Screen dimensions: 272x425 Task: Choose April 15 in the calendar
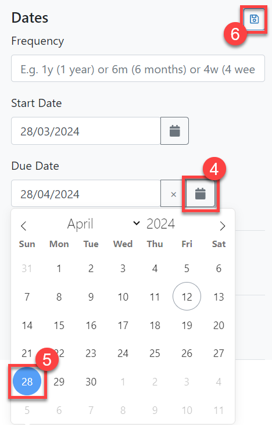[59, 325]
